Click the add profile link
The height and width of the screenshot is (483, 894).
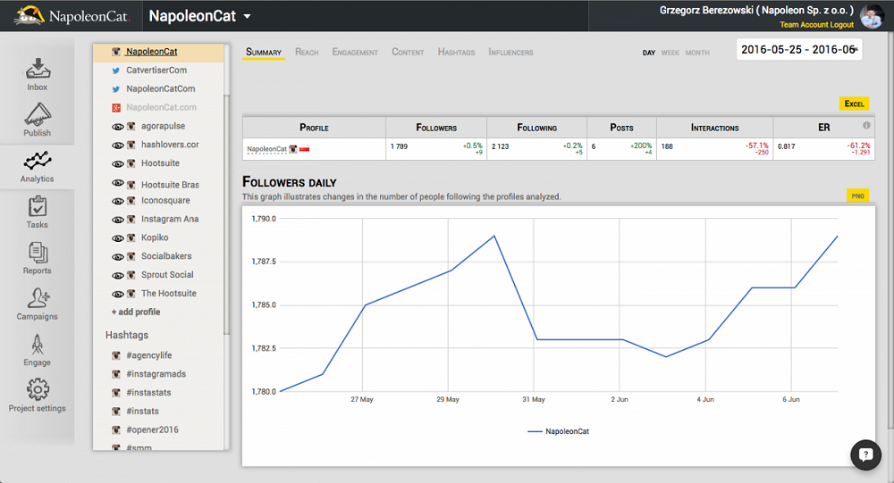click(136, 312)
